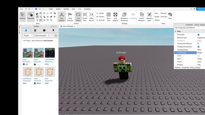
Task: Select the 16 Studs radio option
Action: 97,20
